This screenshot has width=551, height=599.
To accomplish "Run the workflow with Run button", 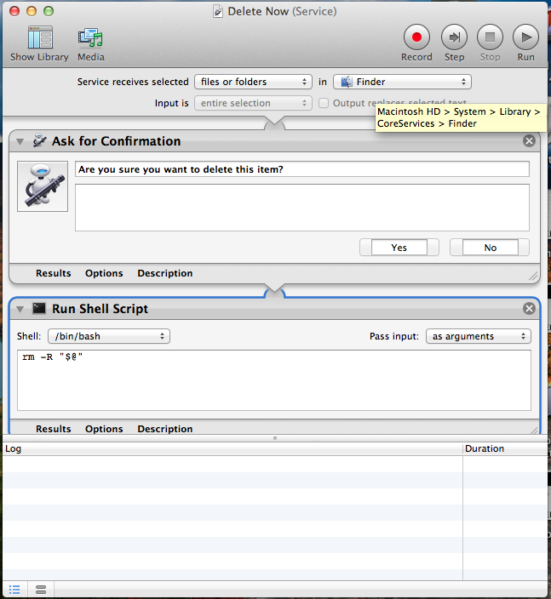I will 525,37.
